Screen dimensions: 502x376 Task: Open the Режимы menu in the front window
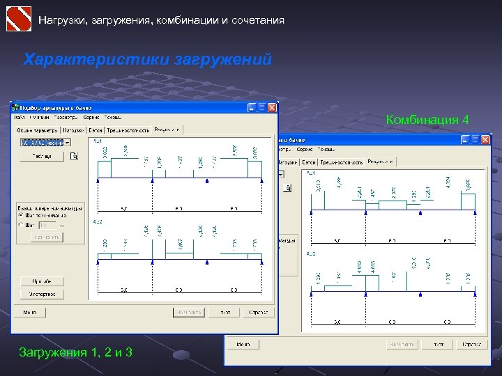(x=39, y=118)
